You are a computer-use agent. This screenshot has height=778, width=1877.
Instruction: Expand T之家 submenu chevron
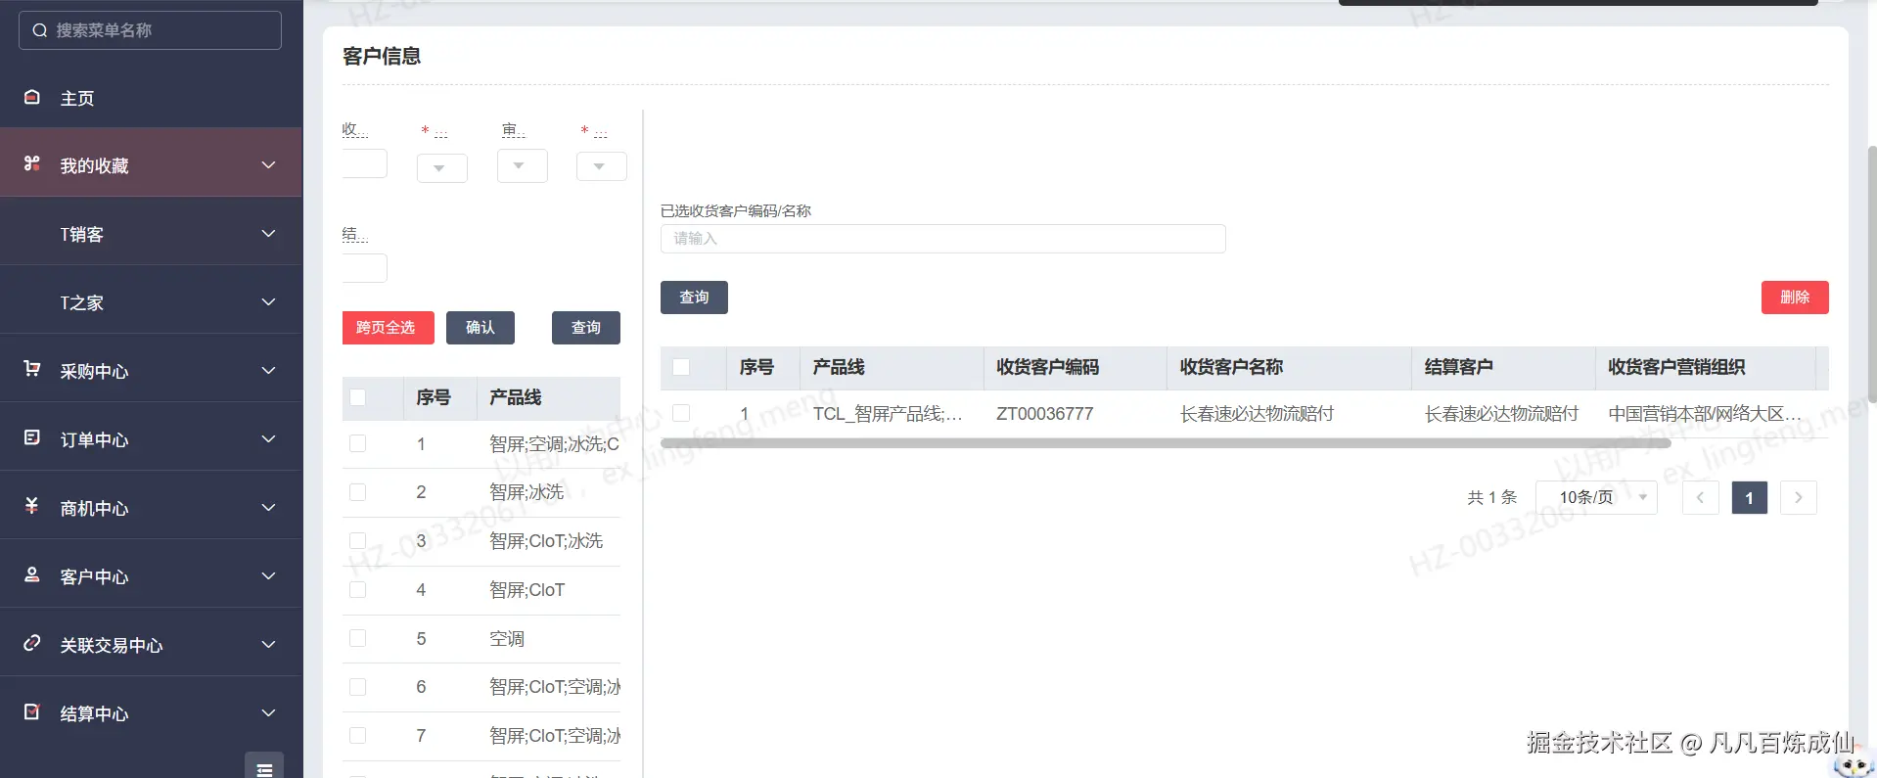pos(268,301)
